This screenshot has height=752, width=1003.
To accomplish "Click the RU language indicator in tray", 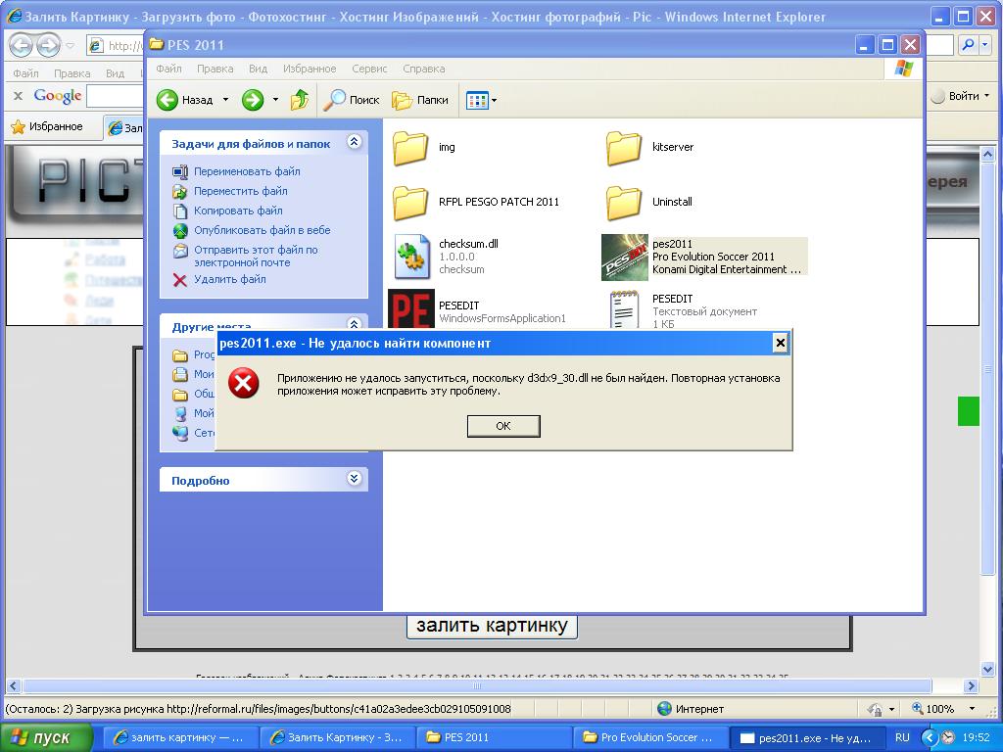I will [902, 737].
